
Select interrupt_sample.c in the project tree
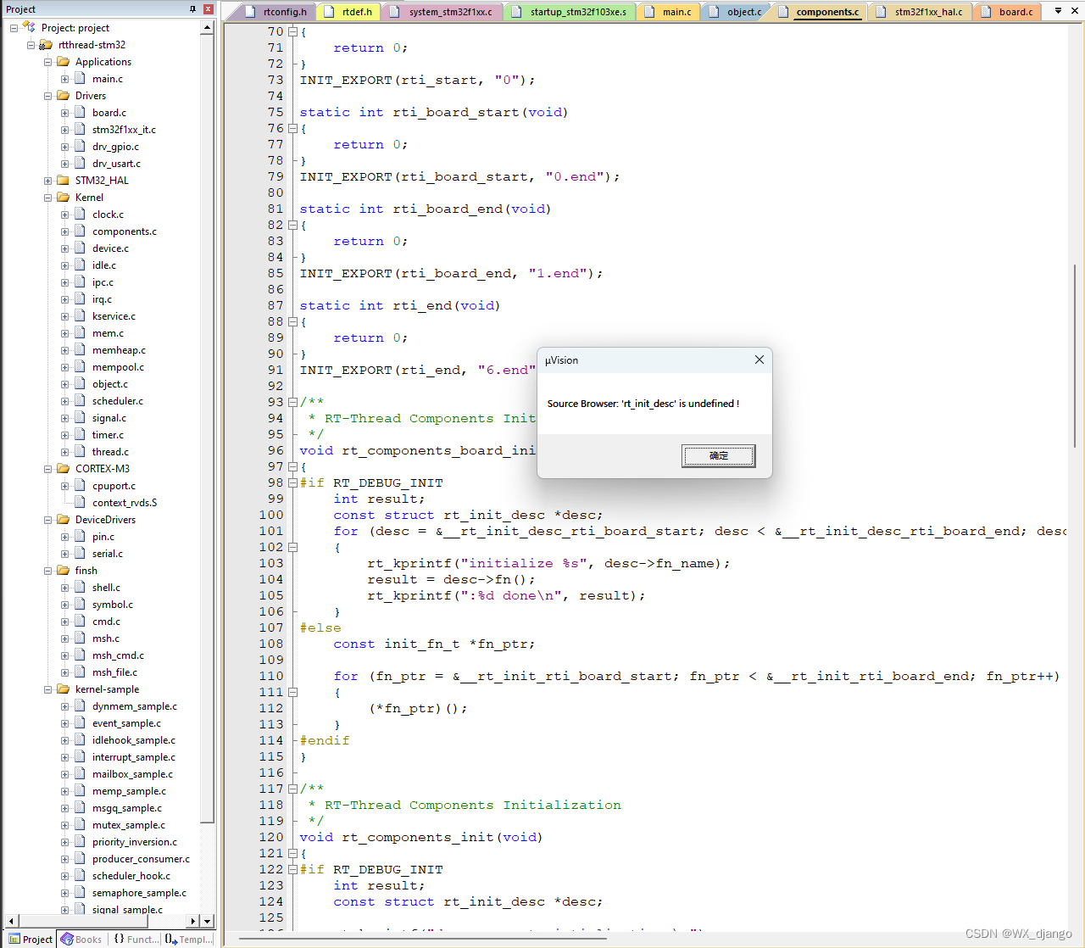134,756
